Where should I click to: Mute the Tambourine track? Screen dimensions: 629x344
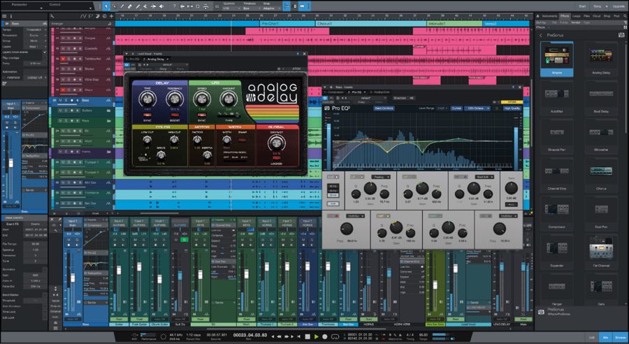click(x=63, y=59)
